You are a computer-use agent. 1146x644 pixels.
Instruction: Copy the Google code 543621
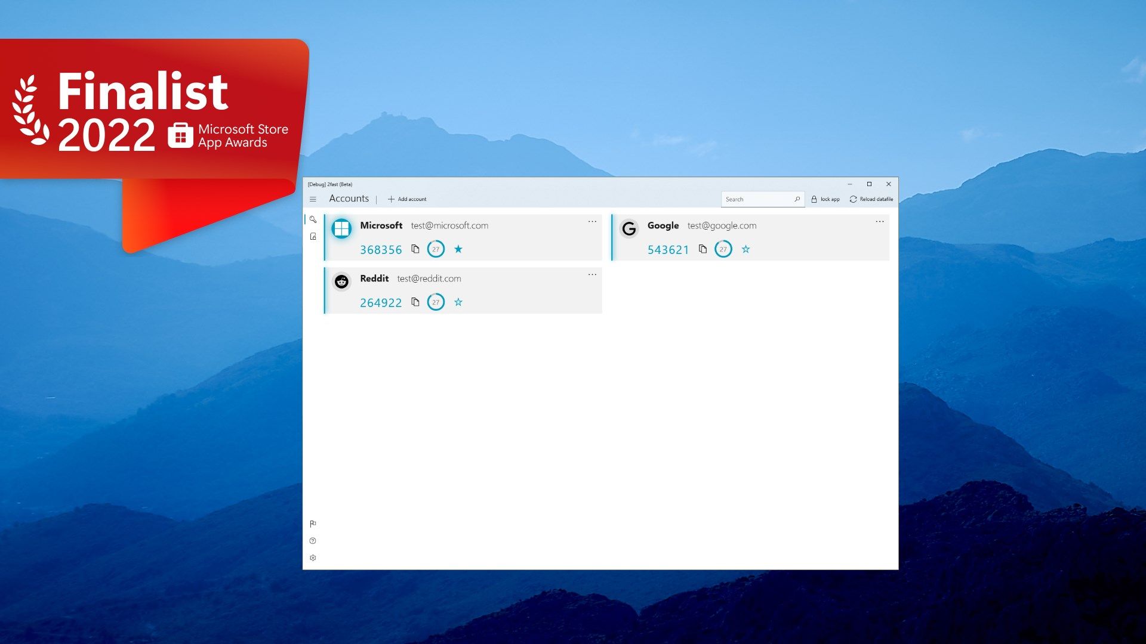[x=703, y=249]
